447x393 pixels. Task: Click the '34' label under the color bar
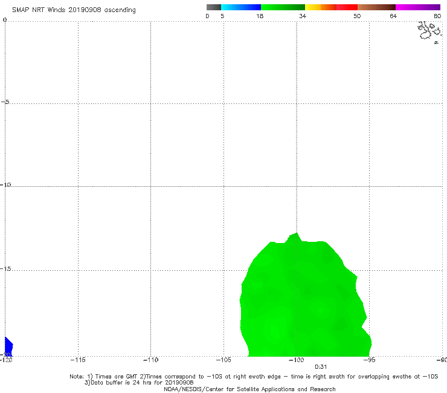pos(303,16)
